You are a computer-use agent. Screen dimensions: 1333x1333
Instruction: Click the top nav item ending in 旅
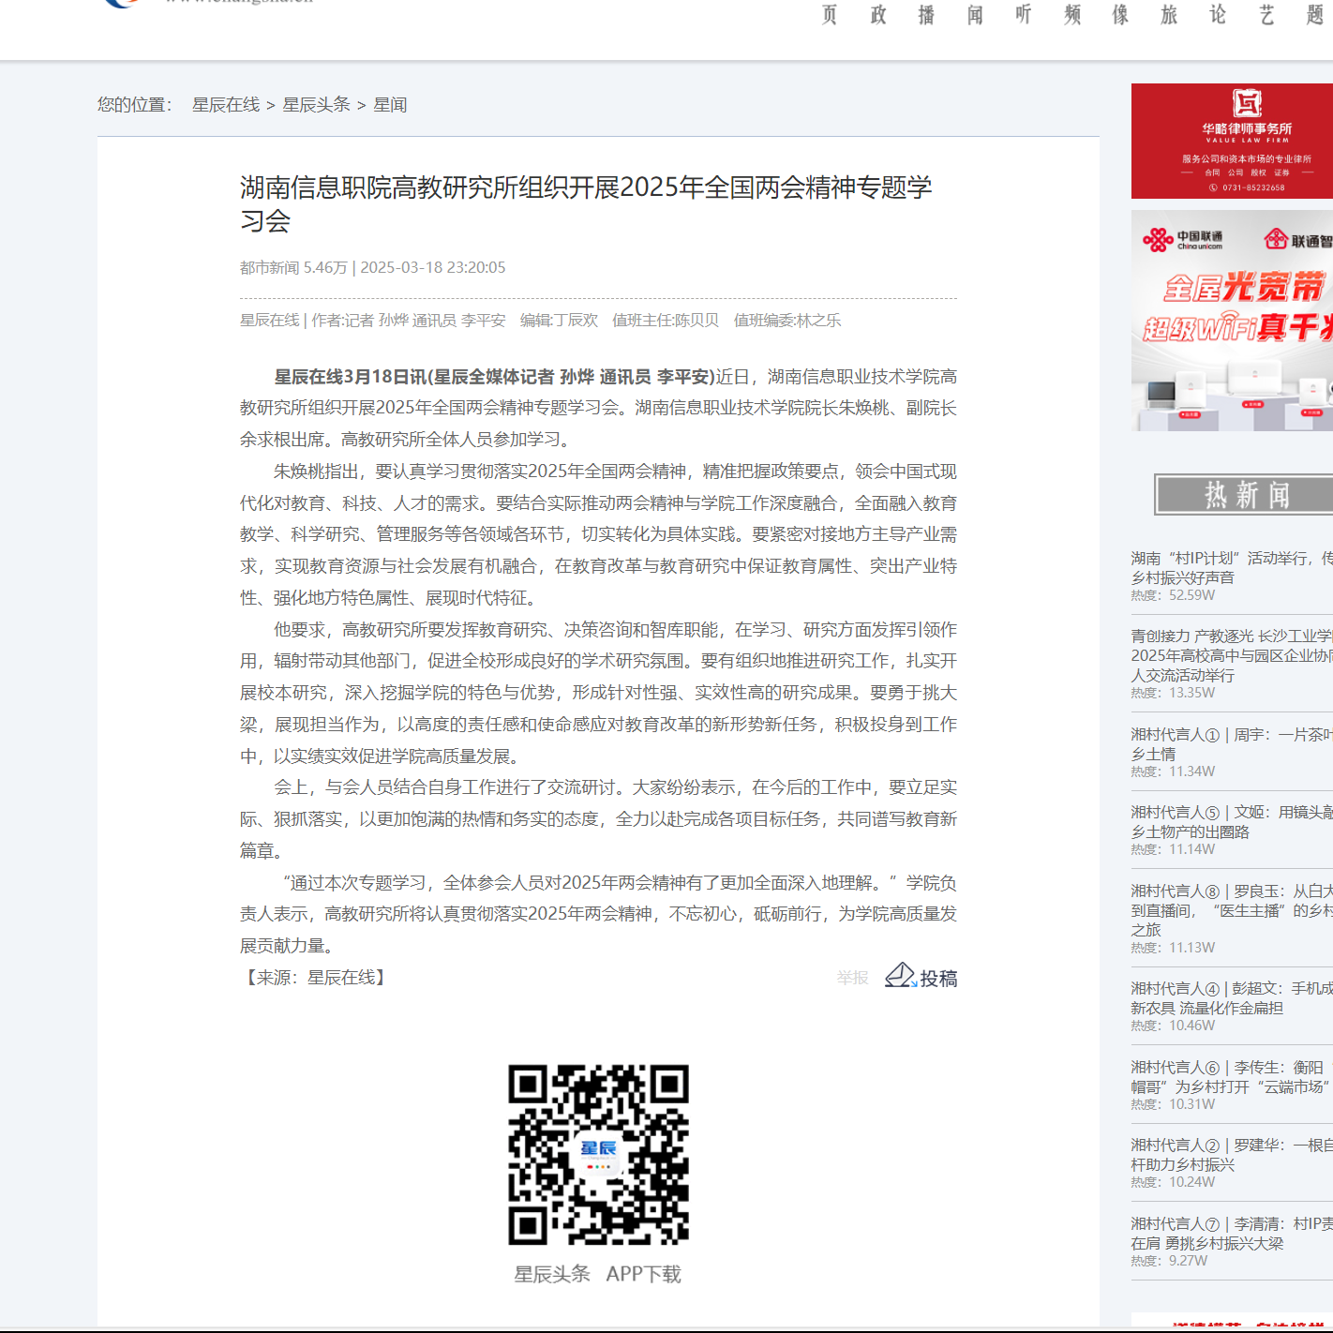point(1169,15)
